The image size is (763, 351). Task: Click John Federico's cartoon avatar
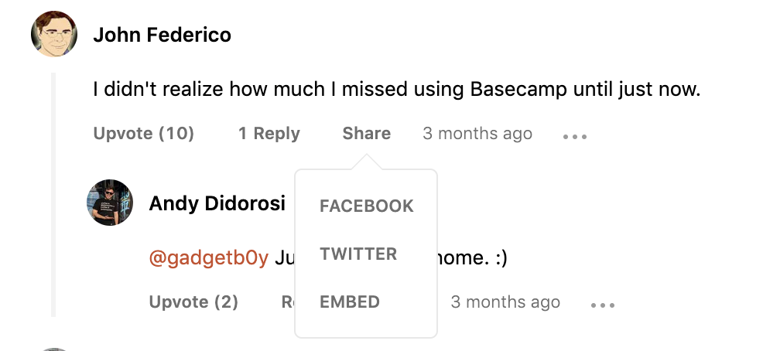[54, 34]
